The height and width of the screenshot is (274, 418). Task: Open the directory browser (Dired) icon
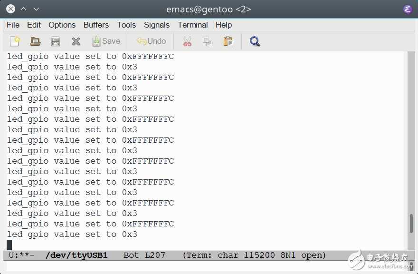point(56,41)
